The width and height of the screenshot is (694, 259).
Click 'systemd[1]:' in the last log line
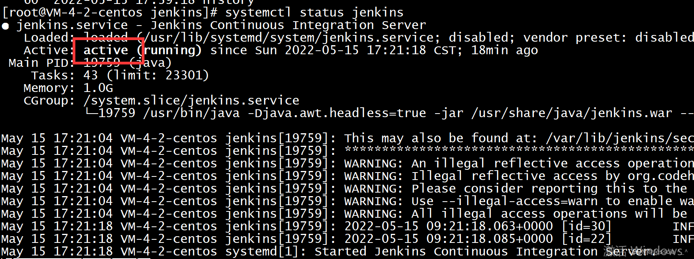[266, 252]
